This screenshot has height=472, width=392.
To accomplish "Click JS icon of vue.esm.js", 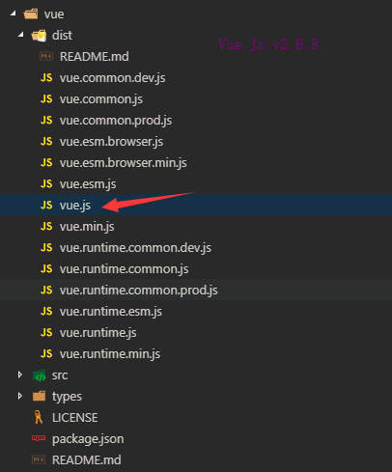I will coord(46,183).
